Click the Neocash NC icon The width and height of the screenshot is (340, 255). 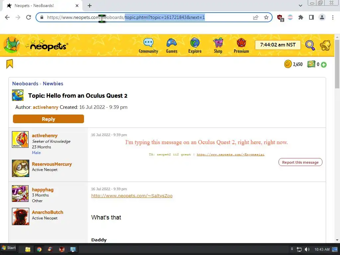(x=311, y=64)
